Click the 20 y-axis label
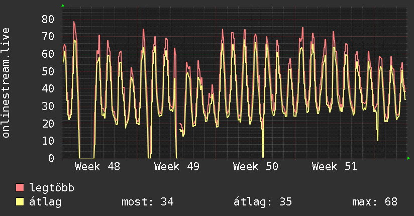 tap(48, 123)
